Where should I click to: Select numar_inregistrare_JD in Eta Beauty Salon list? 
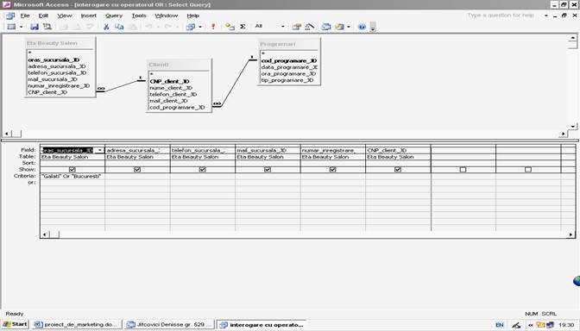(x=59, y=85)
